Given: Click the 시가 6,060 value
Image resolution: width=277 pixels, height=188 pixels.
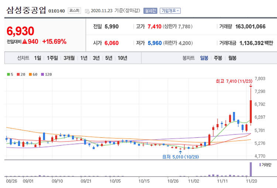Looking at the screenshot, I should pyautogui.click(x=112, y=43).
